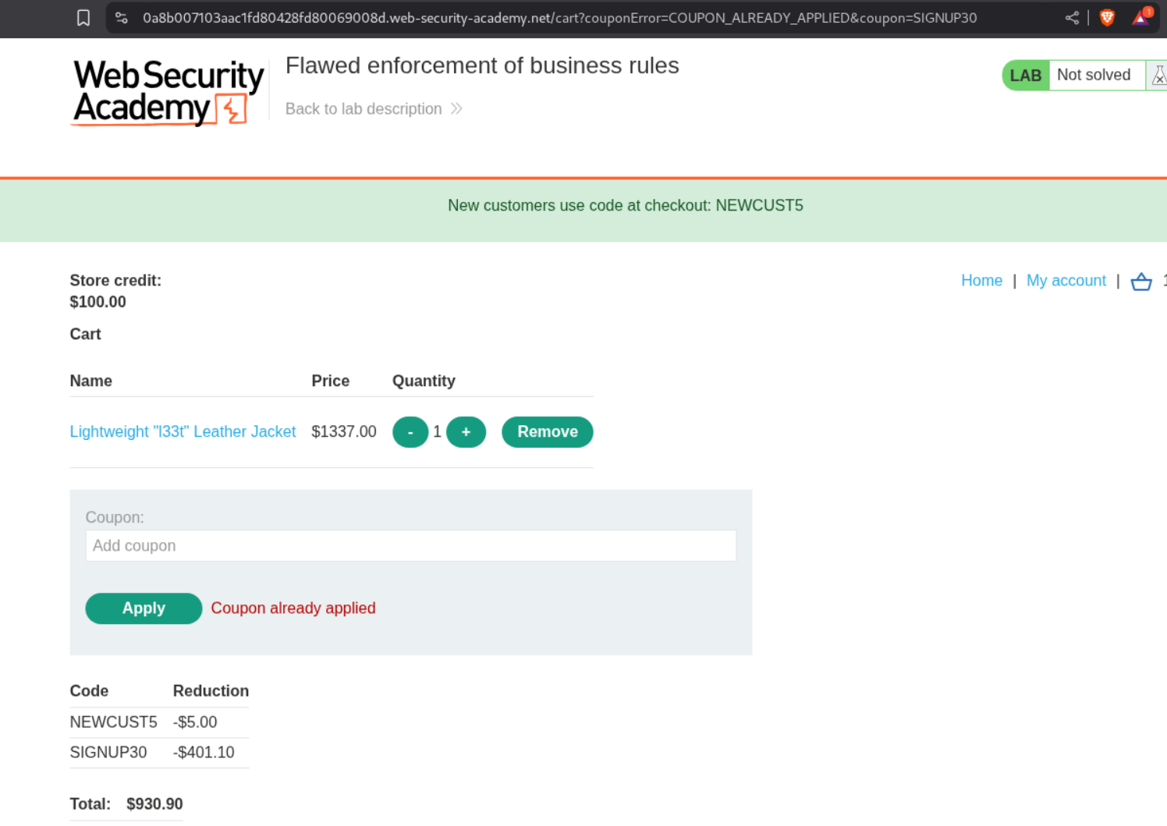The width and height of the screenshot is (1167, 826).
Task: Click the green LAB status badge
Action: [x=1025, y=75]
